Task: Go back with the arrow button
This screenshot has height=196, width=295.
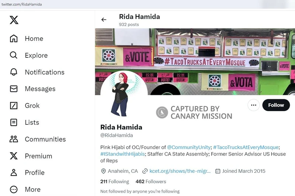Action: click(x=104, y=19)
